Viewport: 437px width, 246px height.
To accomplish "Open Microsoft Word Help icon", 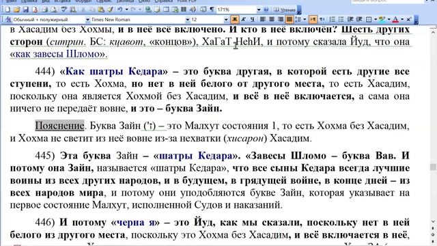I will coord(266,10).
